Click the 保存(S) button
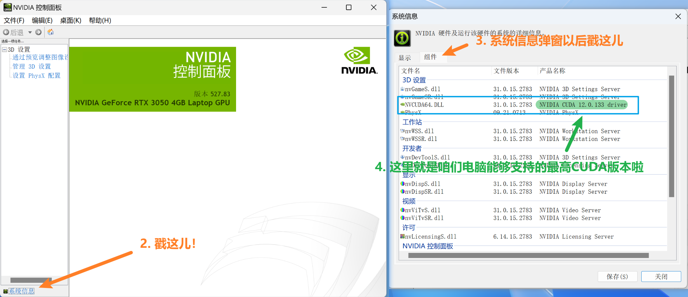Image resolution: width=688 pixels, height=297 pixels. click(x=617, y=276)
